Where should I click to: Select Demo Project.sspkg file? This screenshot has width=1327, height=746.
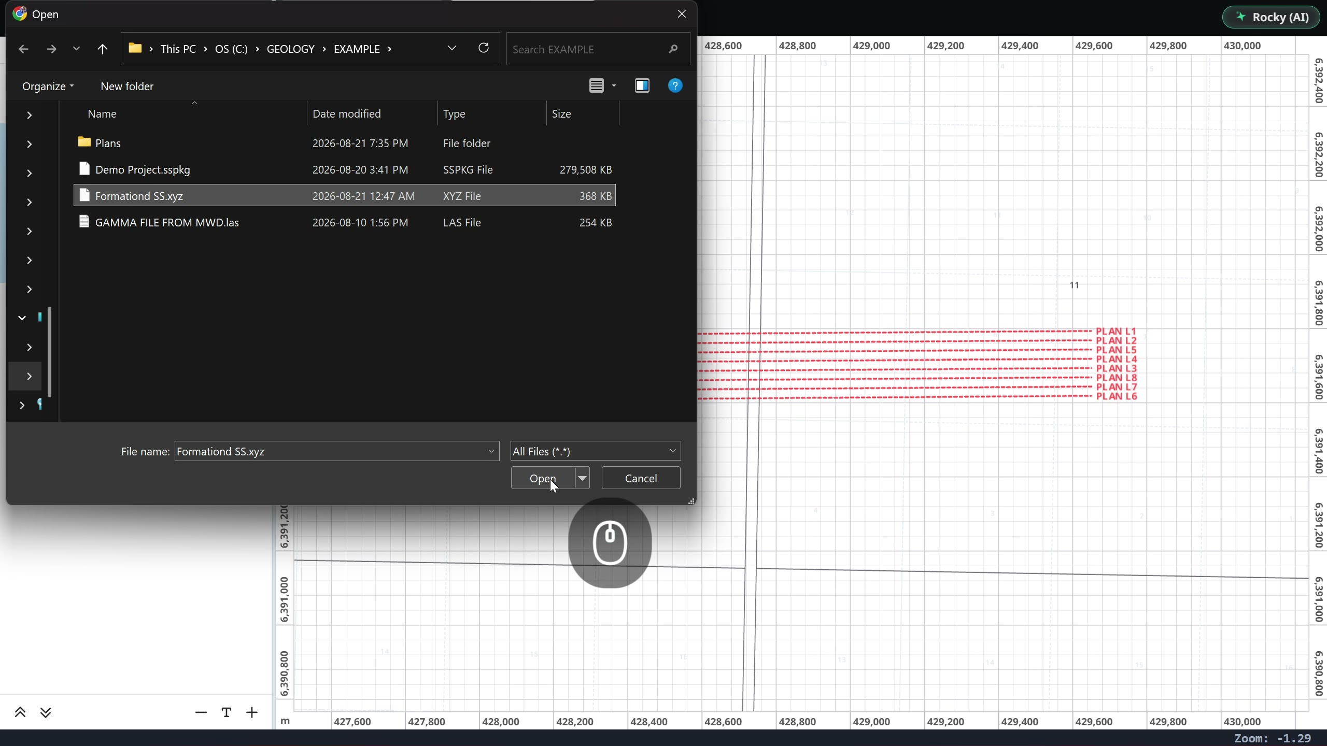point(345,169)
